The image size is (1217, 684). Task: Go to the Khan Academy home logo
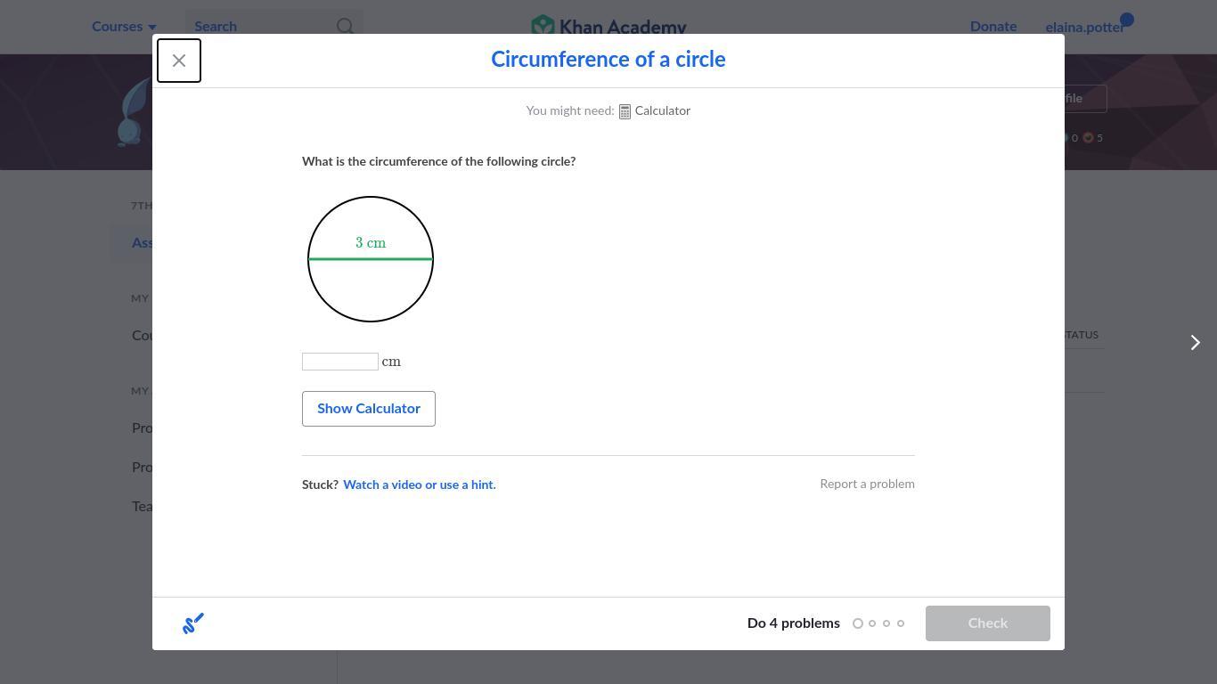pos(608,27)
